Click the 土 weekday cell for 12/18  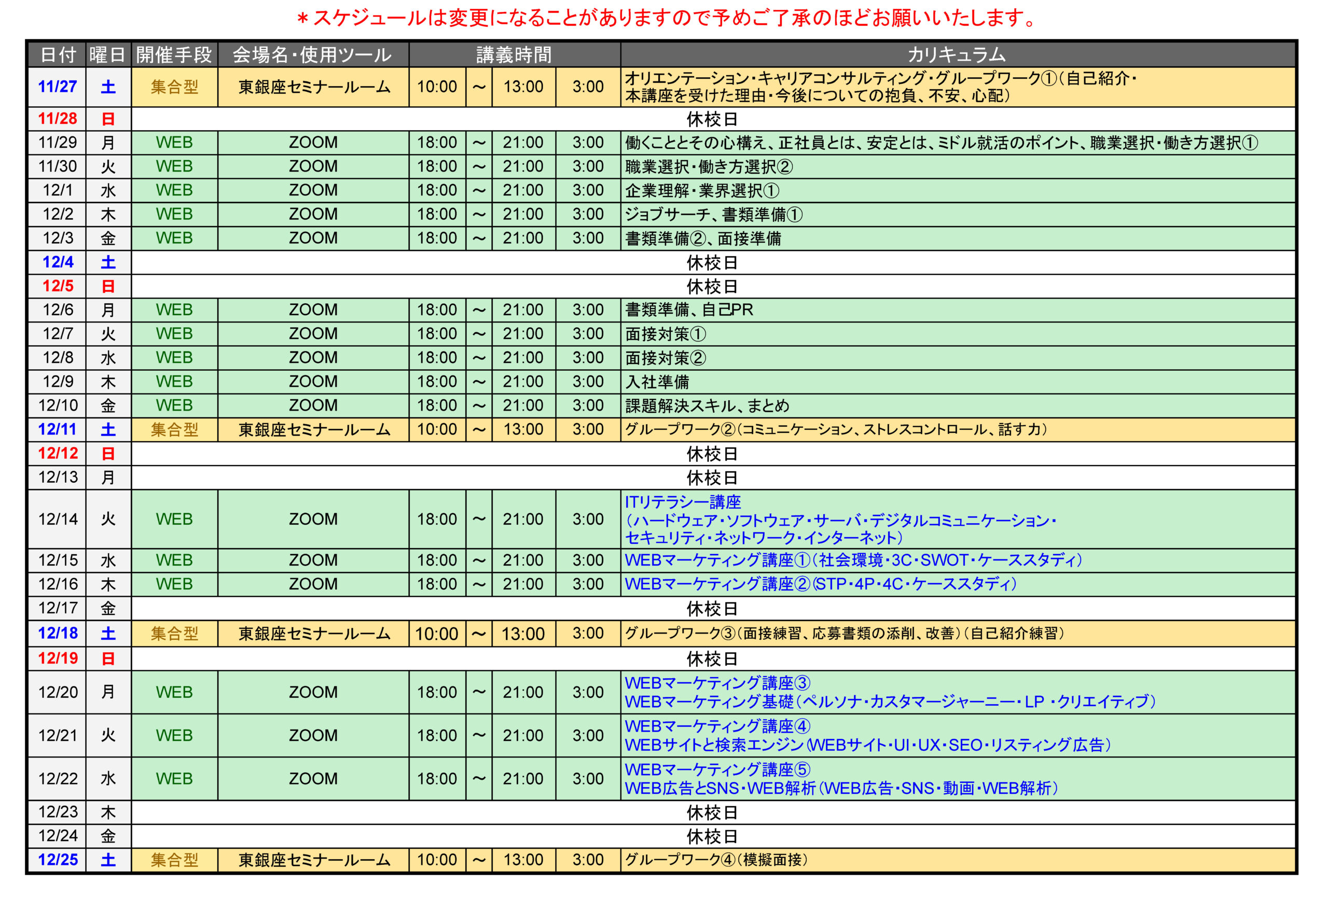[x=108, y=634]
